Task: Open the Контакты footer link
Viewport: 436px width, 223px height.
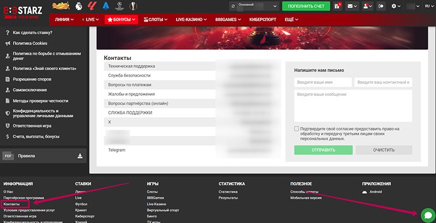Action: click(11, 204)
